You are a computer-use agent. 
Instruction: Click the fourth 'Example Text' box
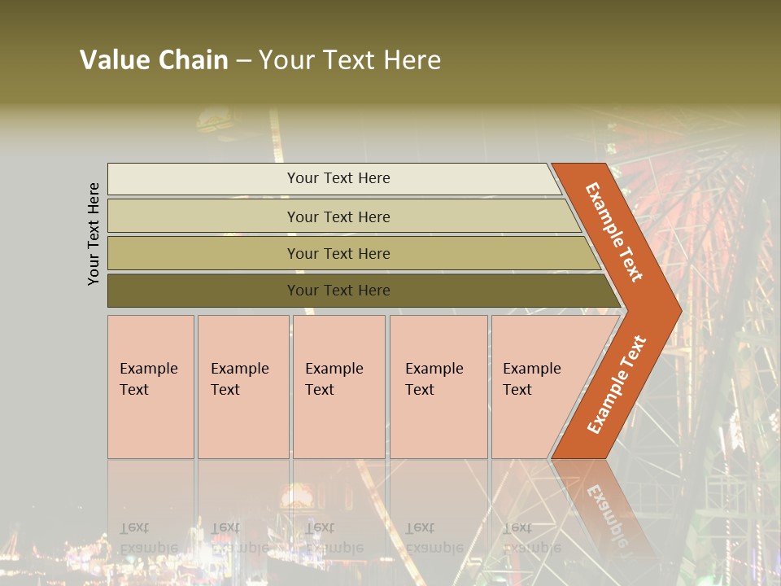click(x=438, y=387)
